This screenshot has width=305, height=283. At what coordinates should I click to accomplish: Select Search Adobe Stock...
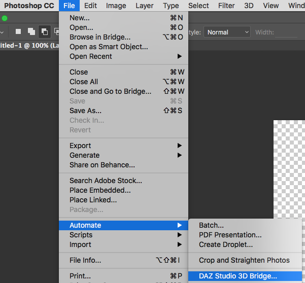point(123,181)
